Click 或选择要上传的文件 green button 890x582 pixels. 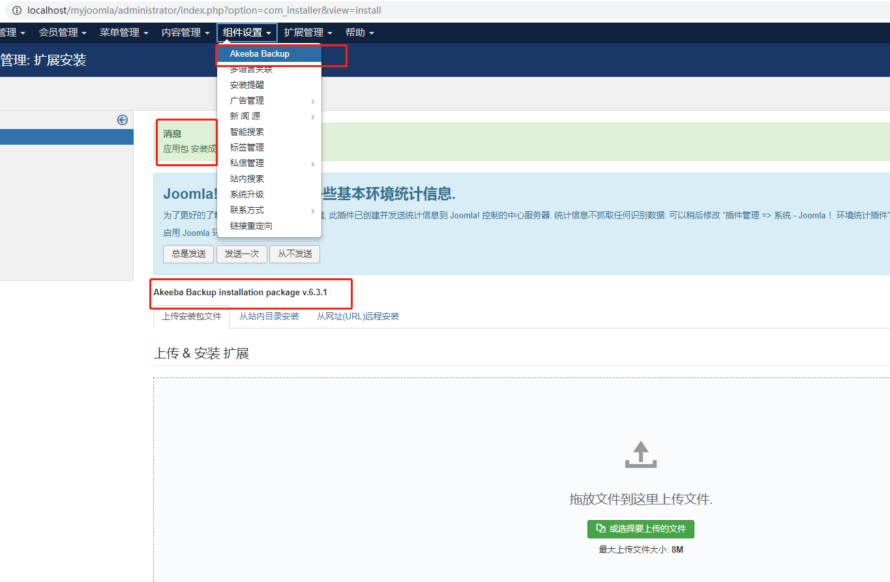641,529
